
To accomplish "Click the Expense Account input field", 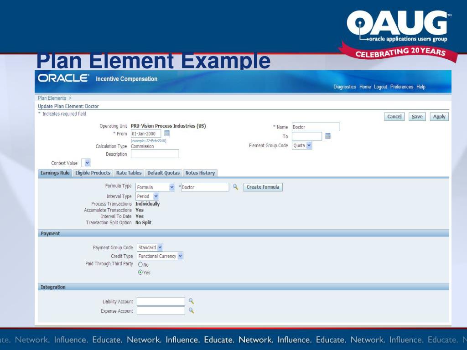I will click(x=161, y=311).
